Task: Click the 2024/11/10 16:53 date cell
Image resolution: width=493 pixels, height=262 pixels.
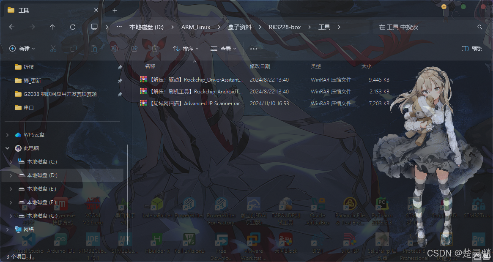Action: tap(269, 104)
